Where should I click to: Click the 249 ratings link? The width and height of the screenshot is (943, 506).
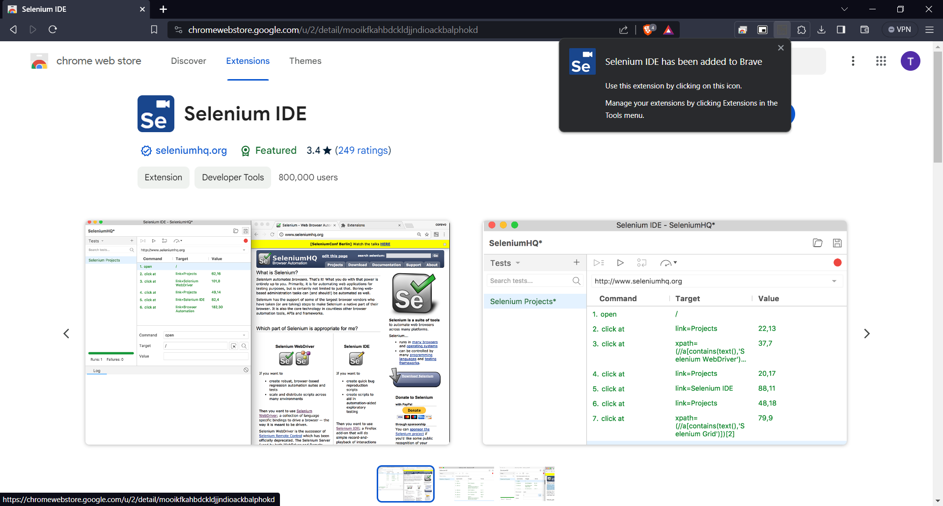363,150
